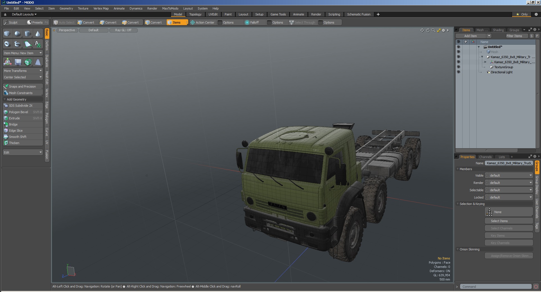Click the Select Items button
The image size is (541, 292).
509,221
